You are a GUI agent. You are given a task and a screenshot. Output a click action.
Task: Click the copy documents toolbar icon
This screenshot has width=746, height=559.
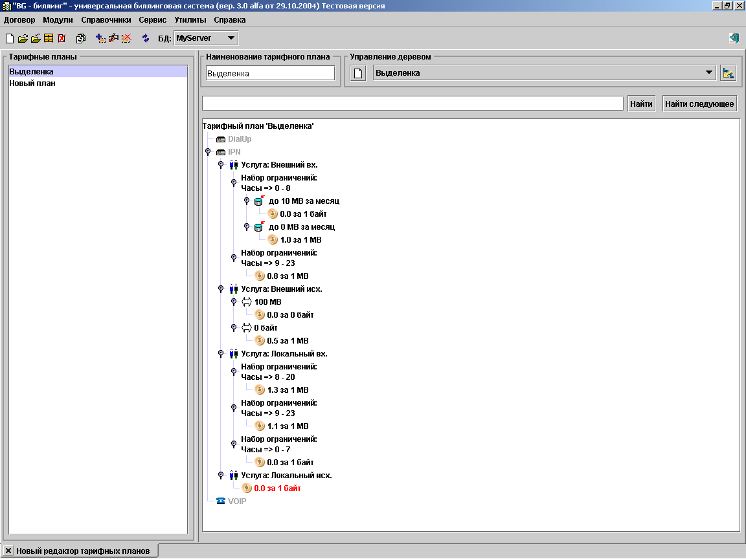point(81,38)
